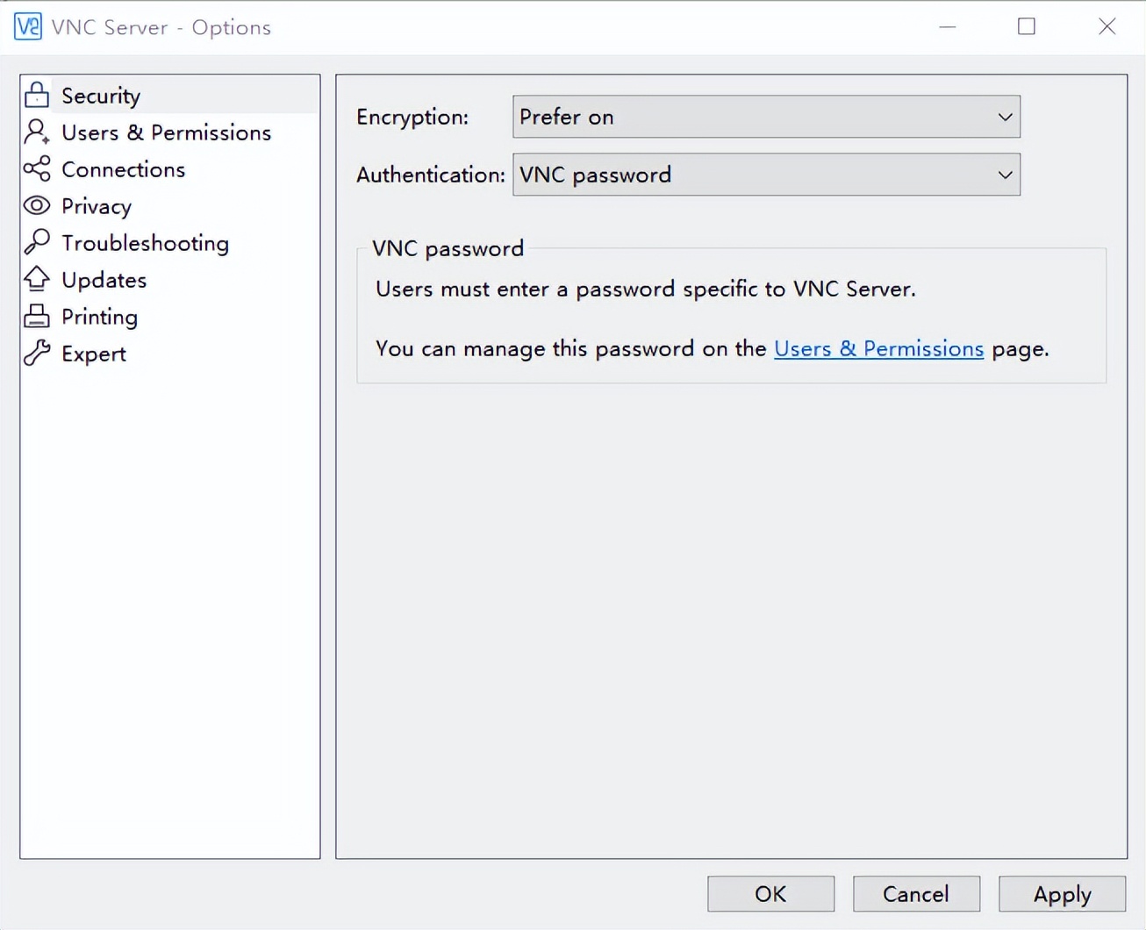Open the Troubleshooting page label

pyautogui.click(x=146, y=243)
